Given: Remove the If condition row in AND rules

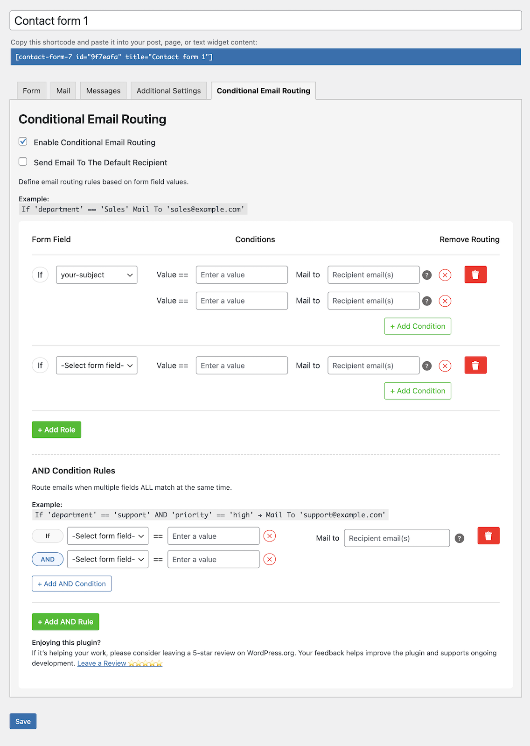Looking at the screenshot, I should [269, 536].
